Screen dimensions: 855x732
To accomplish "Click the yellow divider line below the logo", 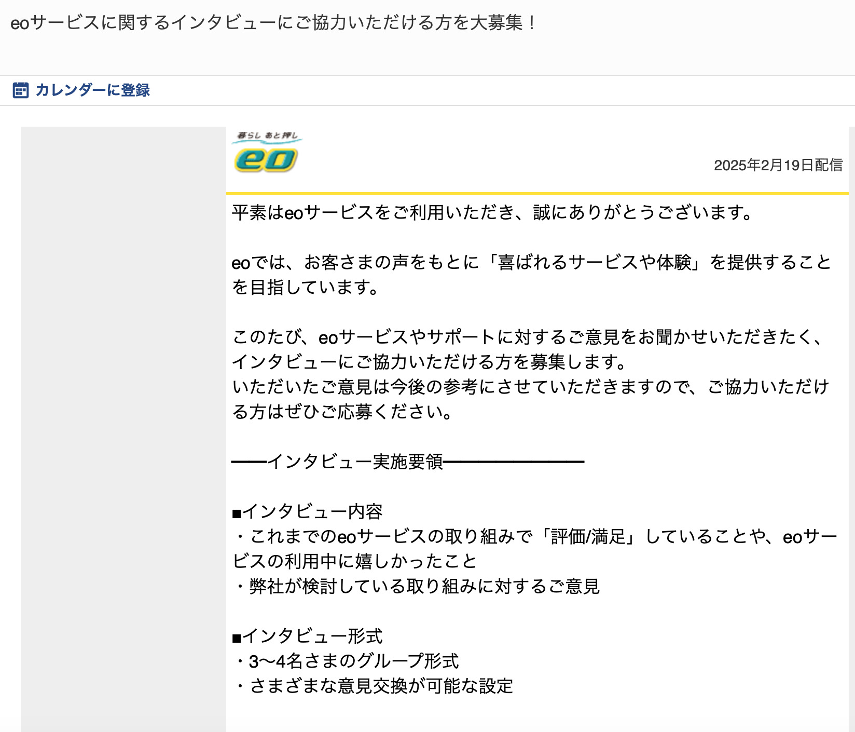I will click(x=537, y=194).
